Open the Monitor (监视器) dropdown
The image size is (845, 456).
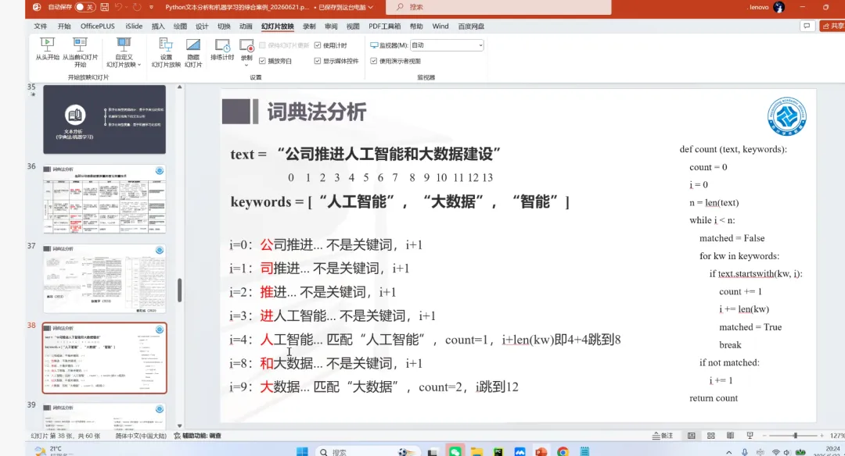point(447,45)
